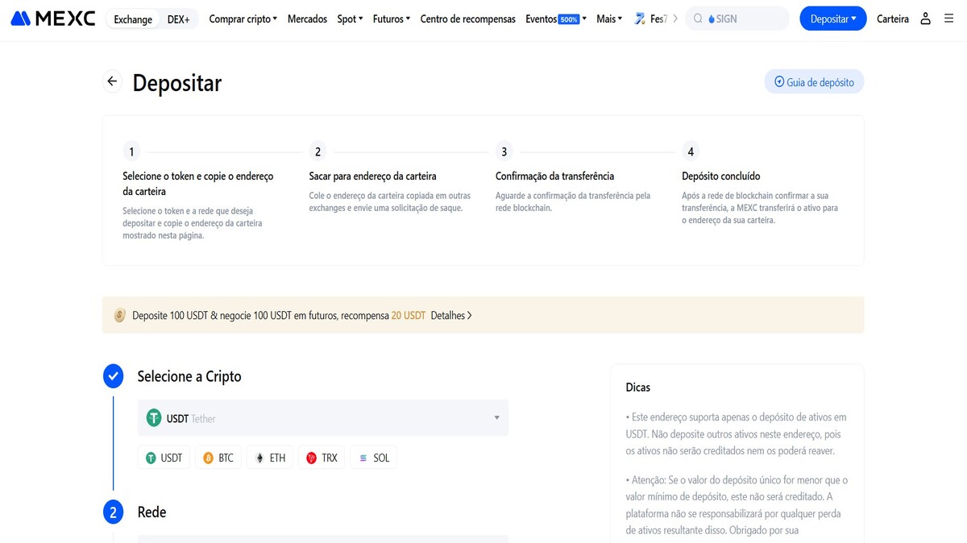Click the Dicas heading

638,388
